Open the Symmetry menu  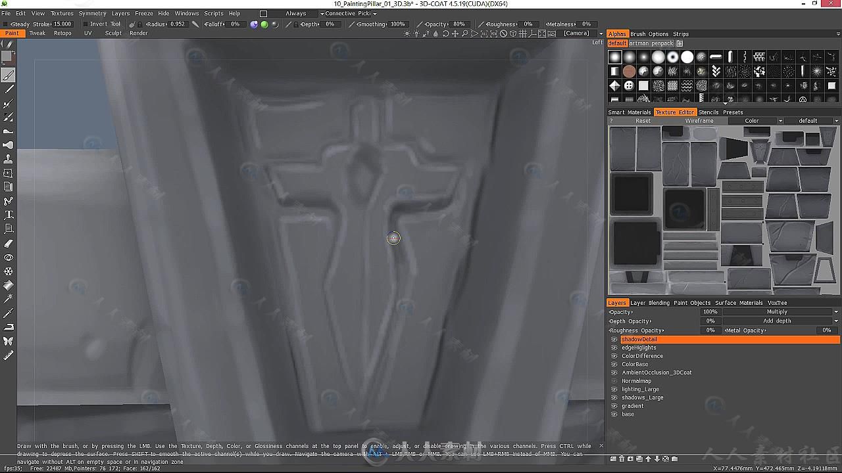coord(92,13)
